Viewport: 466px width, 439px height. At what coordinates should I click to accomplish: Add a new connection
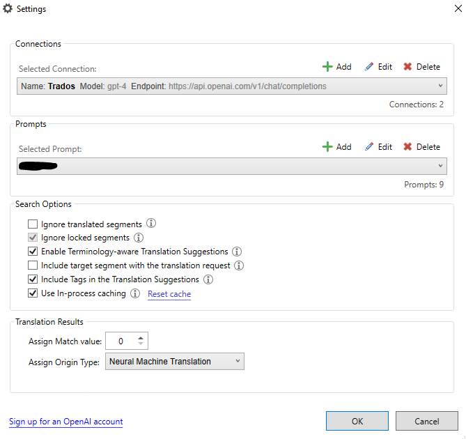pyautogui.click(x=336, y=67)
